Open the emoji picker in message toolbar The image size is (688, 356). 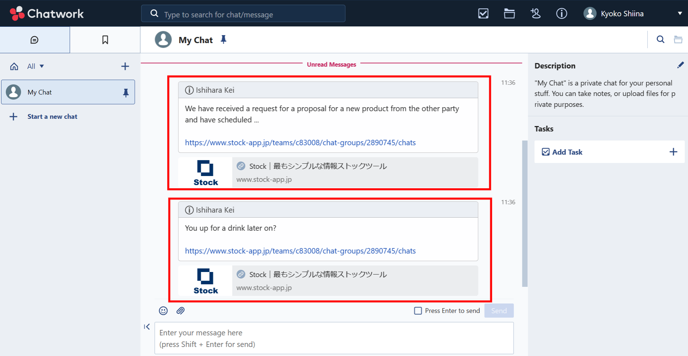pos(163,311)
